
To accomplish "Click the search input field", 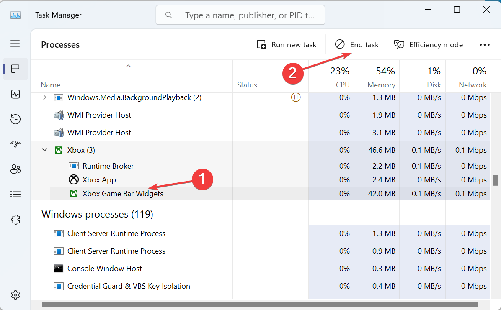I will tap(240, 15).
